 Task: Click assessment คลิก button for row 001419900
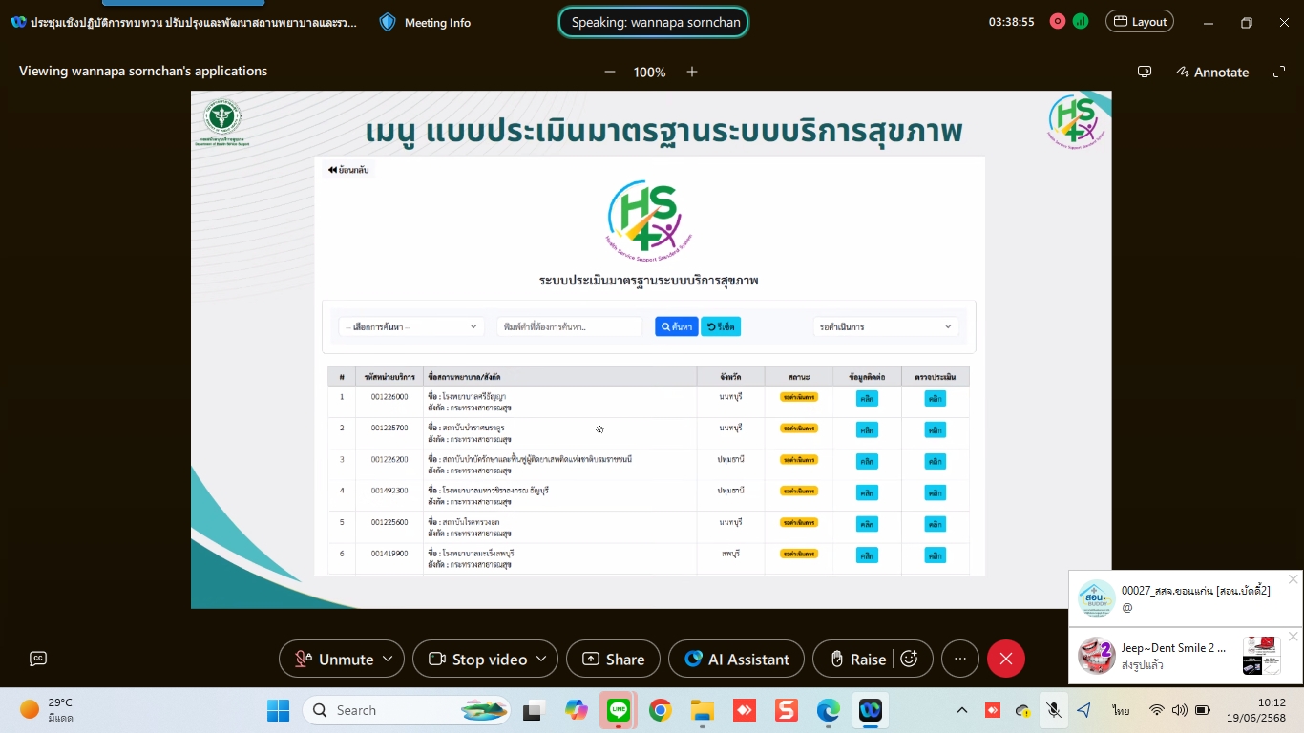936,555
